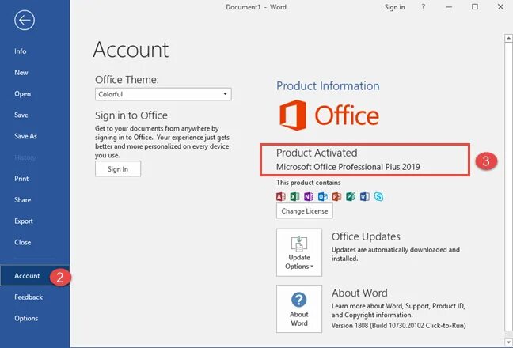Viewport: 513px width, 348px height.
Task: Click the Outlook app icon
Action: [322, 196]
